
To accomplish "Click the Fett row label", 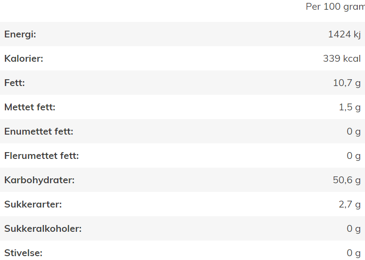I will 15,83.
